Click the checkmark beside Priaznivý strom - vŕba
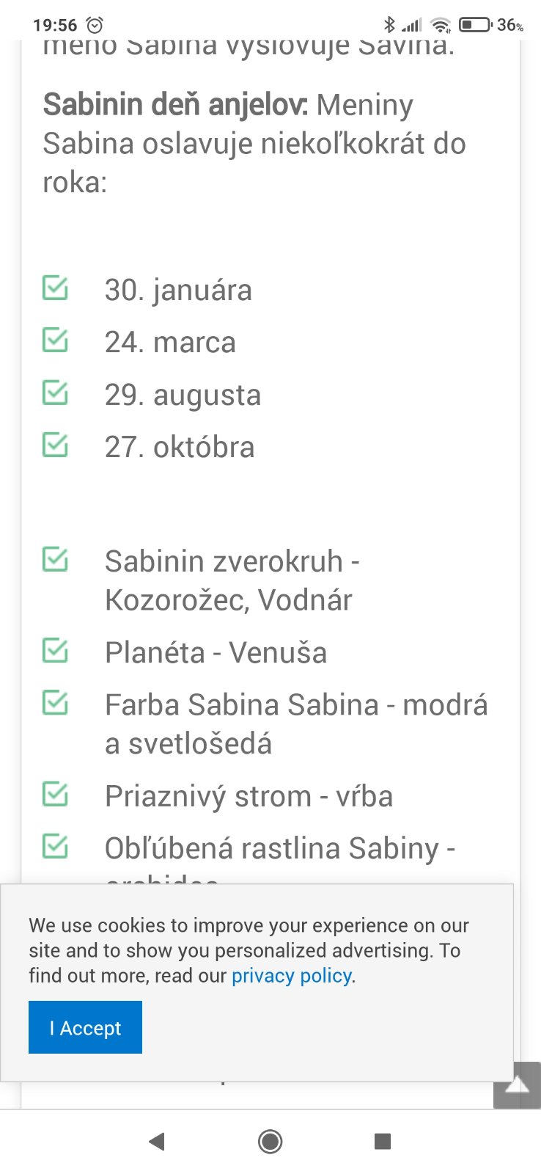This screenshot has width=541, height=1174. (55, 794)
